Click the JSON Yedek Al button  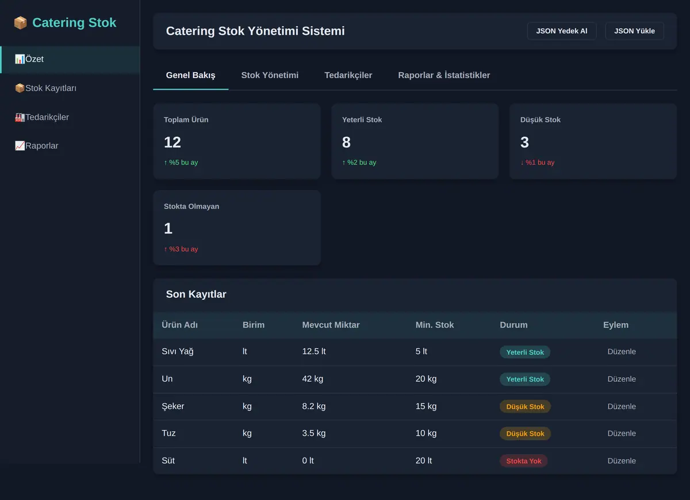point(562,31)
